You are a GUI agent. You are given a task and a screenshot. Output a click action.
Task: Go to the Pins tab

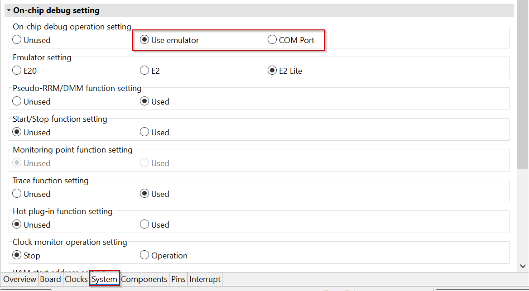click(x=178, y=279)
